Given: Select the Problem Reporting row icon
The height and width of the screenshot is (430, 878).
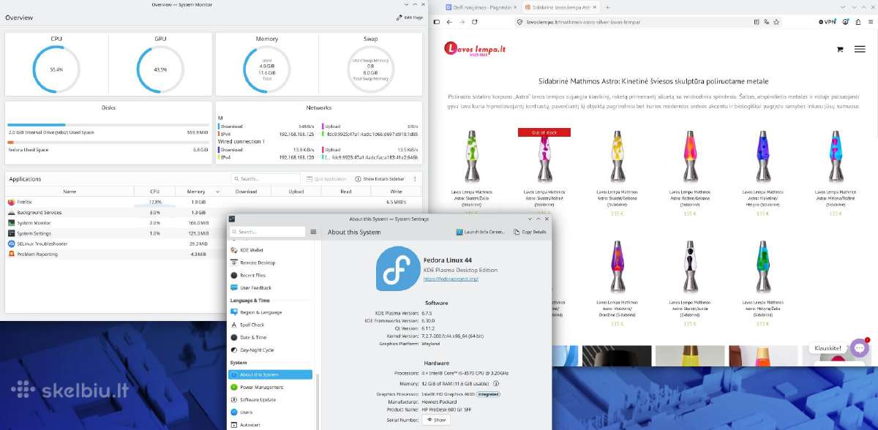Looking at the screenshot, I should pos(12,254).
